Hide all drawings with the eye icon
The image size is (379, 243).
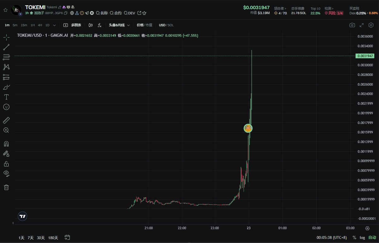[6, 173]
